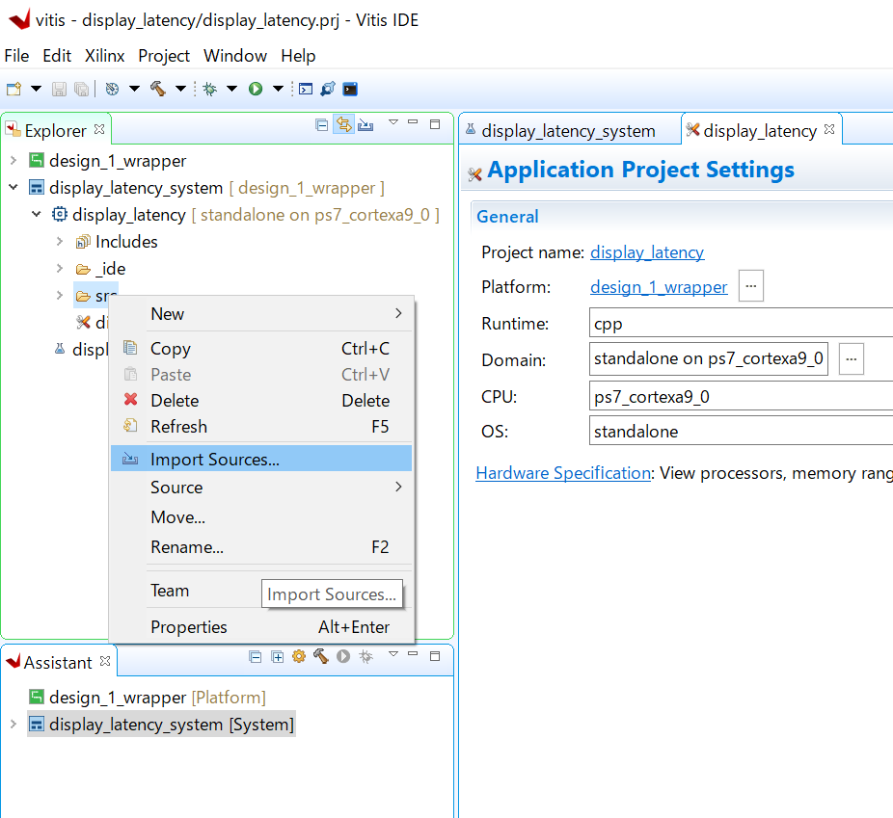Click design_1_wrapper platform link
Viewport: 893px width, 818px height.
(659, 287)
